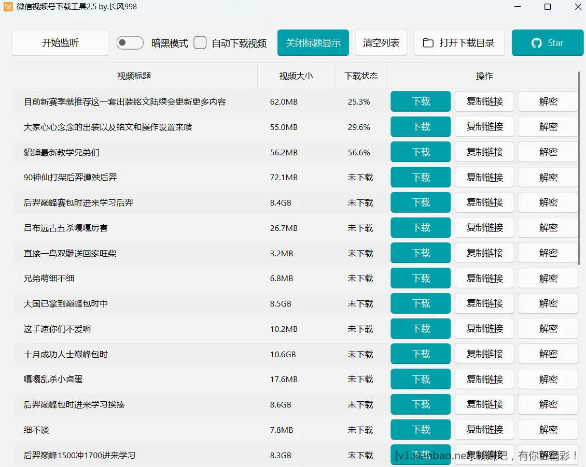The width and height of the screenshot is (586, 467).
Task: Start listening with 开始监听 button
Action: (x=60, y=43)
